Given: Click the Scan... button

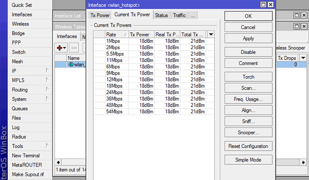Looking at the screenshot, I should (248, 88).
